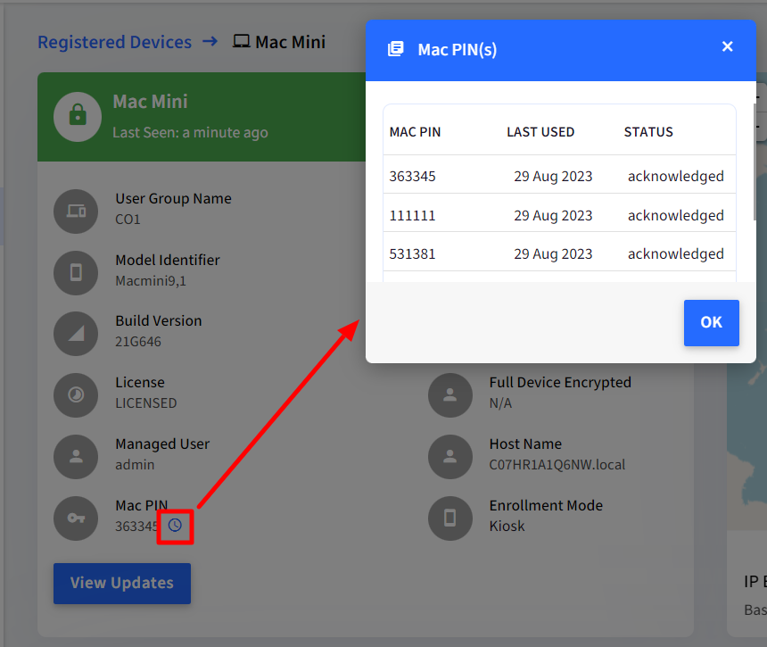Click the Macmini9,1 model value

151,281
